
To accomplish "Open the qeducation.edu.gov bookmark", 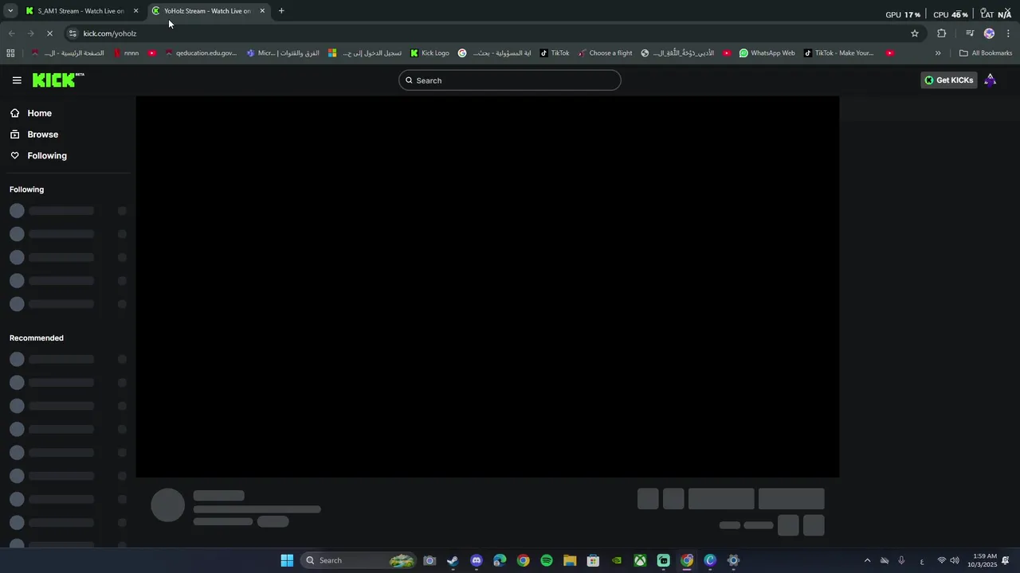I will [201, 53].
